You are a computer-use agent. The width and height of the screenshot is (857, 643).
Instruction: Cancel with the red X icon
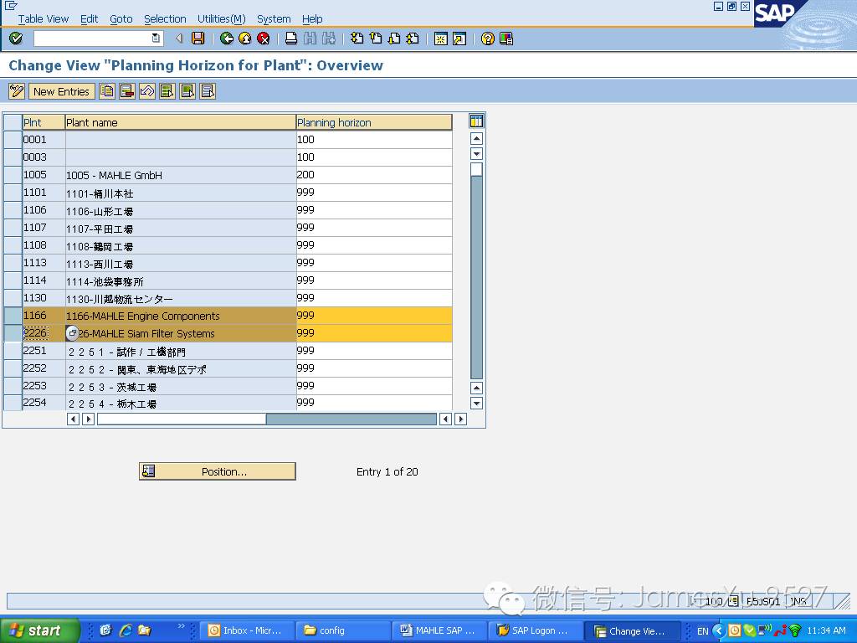[264, 39]
